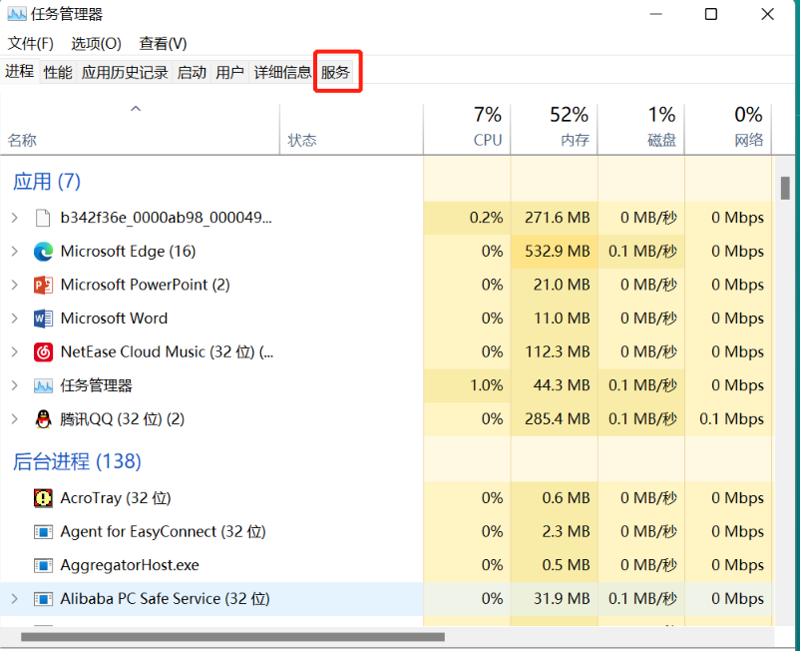The width and height of the screenshot is (800, 651).
Task: Select the AggregatorHost.exe process row
Action: click(150, 564)
